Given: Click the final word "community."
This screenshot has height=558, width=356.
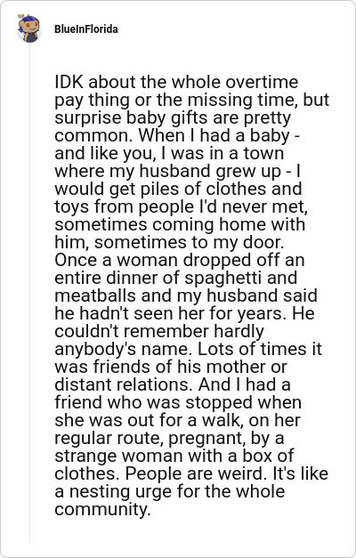Looking at the screenshot, I should (x=102, y=509).
